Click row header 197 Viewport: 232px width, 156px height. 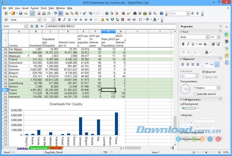(x=5, y=79)
